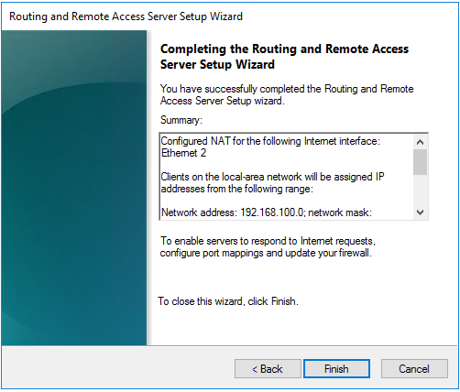The height and width of the screenshot is (392, 460).
Task: Click the 'You have successfully completed' message
Action: click(x=287, y=94)
